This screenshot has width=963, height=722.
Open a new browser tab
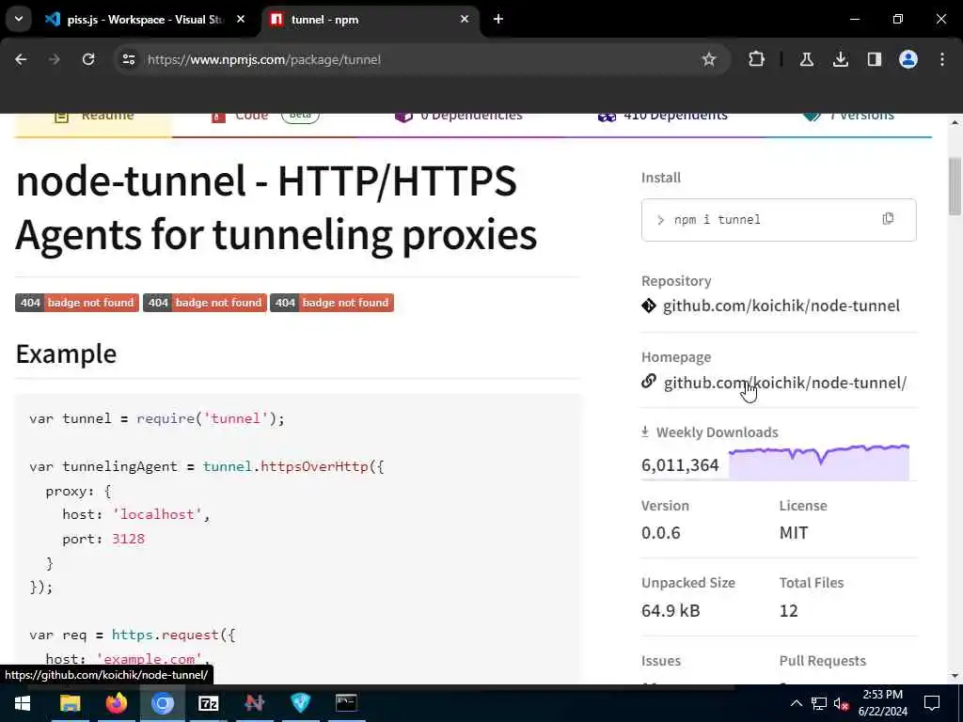(498, 20)
